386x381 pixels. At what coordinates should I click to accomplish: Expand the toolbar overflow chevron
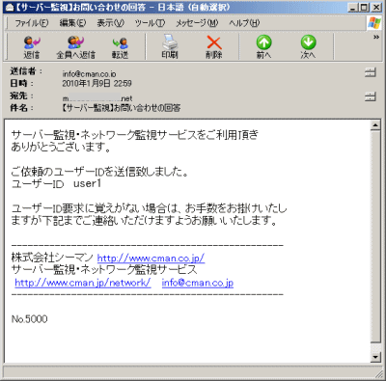click(376, 38)
